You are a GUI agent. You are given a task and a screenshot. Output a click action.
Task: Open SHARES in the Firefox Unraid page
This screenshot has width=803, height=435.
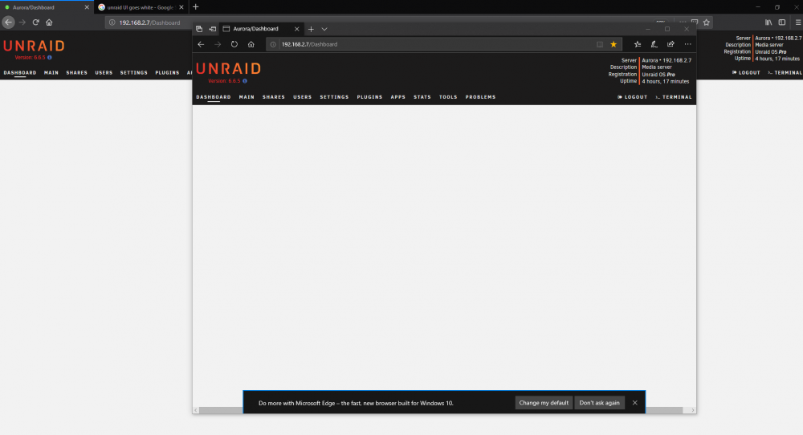[x=77, y=73]
